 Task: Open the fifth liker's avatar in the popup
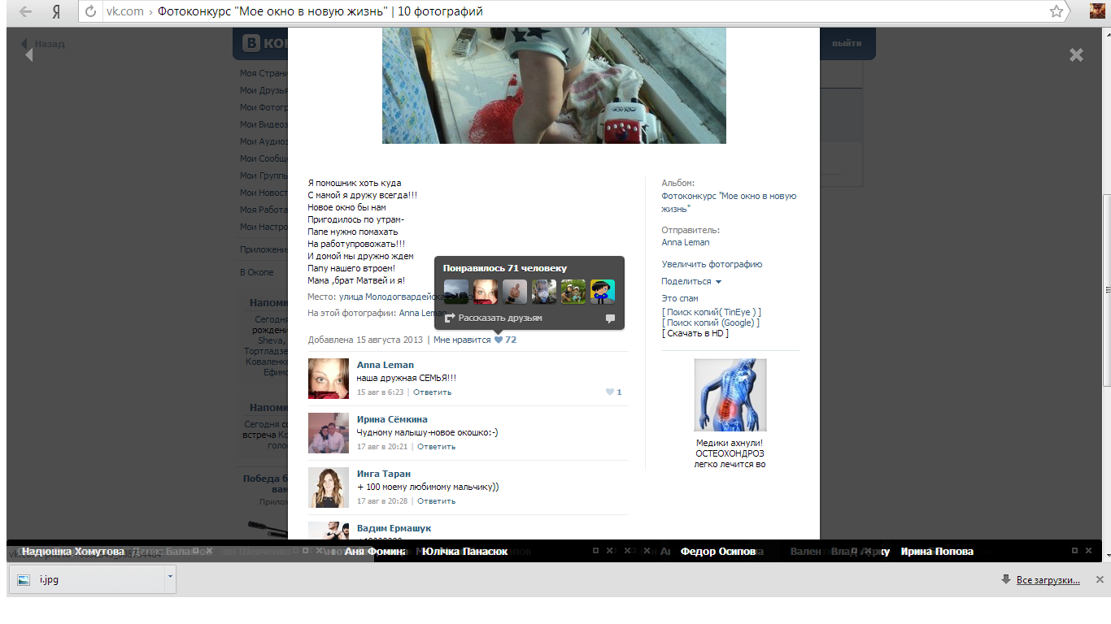point(573,292)
